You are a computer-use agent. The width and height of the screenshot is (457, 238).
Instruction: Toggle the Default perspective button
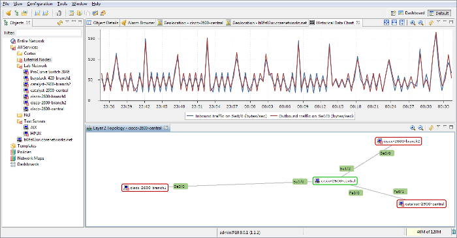click(439, 13)
